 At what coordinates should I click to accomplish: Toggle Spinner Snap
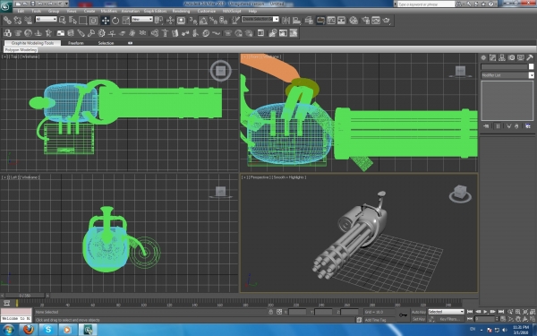coord(223,21)
